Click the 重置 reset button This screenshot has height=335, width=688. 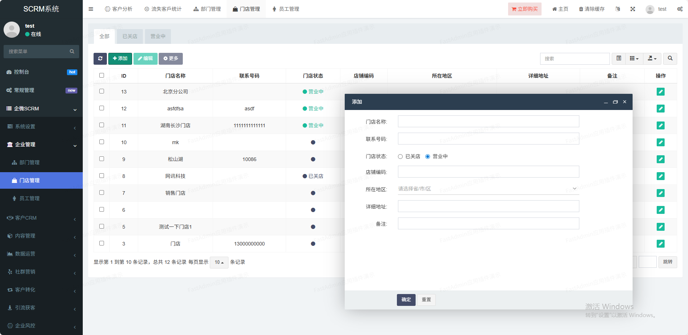point(426,300)
